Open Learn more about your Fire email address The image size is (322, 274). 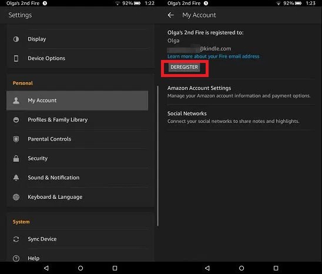coord(213,56)
